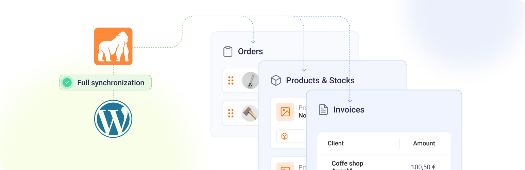Click the Orders clipboard icon

pyautogui.click(x=227, y=51)
